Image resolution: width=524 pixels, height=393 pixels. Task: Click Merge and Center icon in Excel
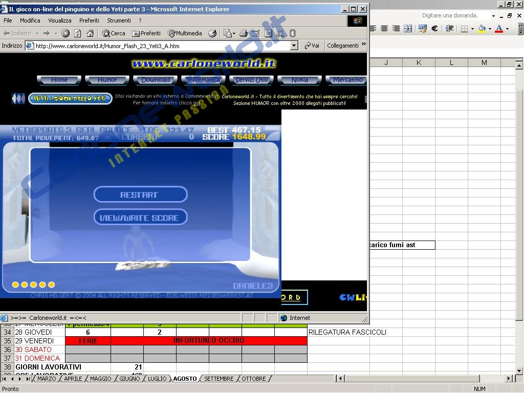tap(408, 29)
